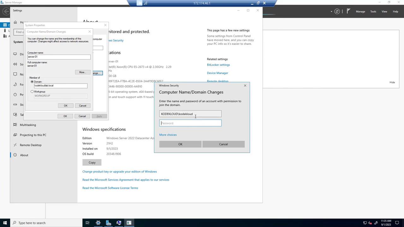Open Settings gear app on taskbar
Screen dimensions: 404x227
98,223
